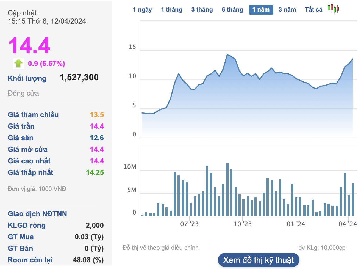361x269 pixels.
Task: Click the large 14.4 current price
Action: click(29, 46)
